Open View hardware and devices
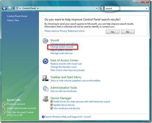This screenshot has width=152, height=123. pyautogui.click(x=67, y=108)
